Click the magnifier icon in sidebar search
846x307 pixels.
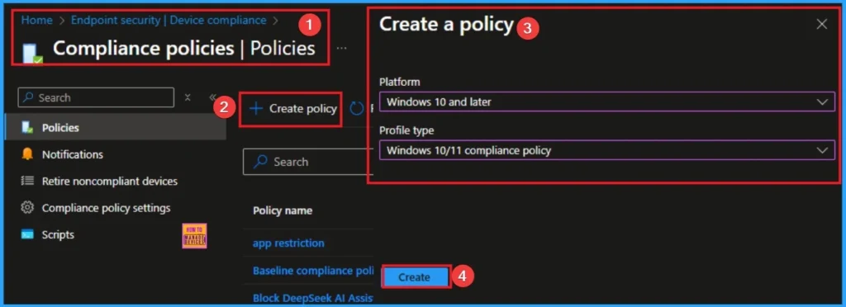tap(29, 97)
